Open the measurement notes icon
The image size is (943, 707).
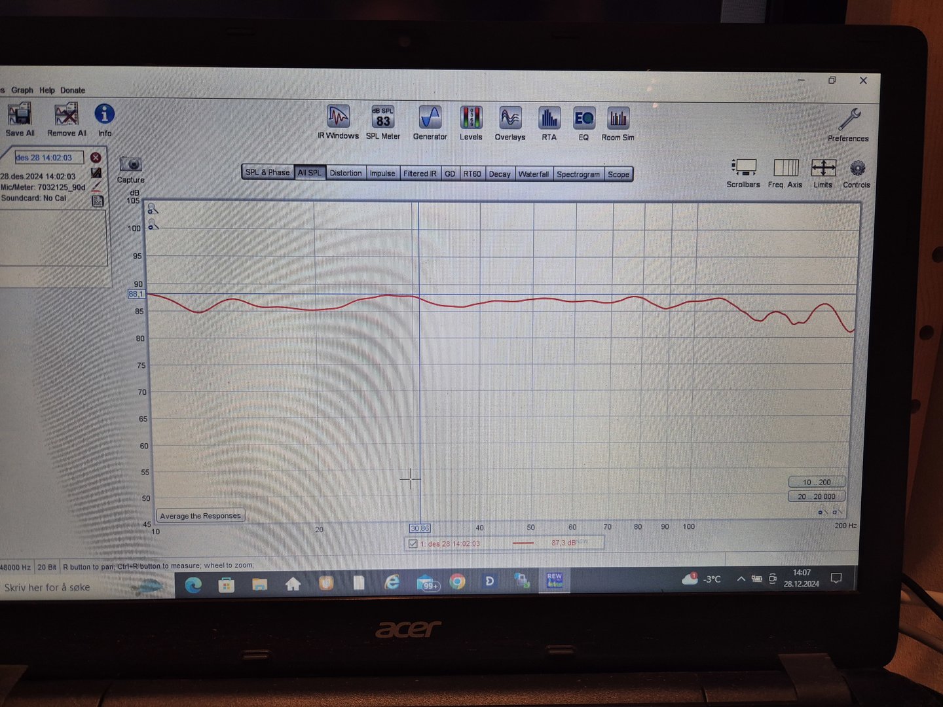[x=97, y=201]
